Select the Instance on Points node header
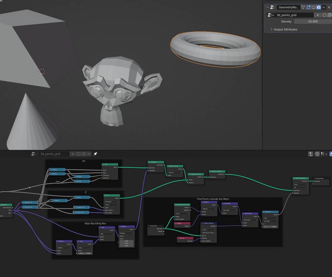This screenshot has width=332, height=277. coord(196,174)
